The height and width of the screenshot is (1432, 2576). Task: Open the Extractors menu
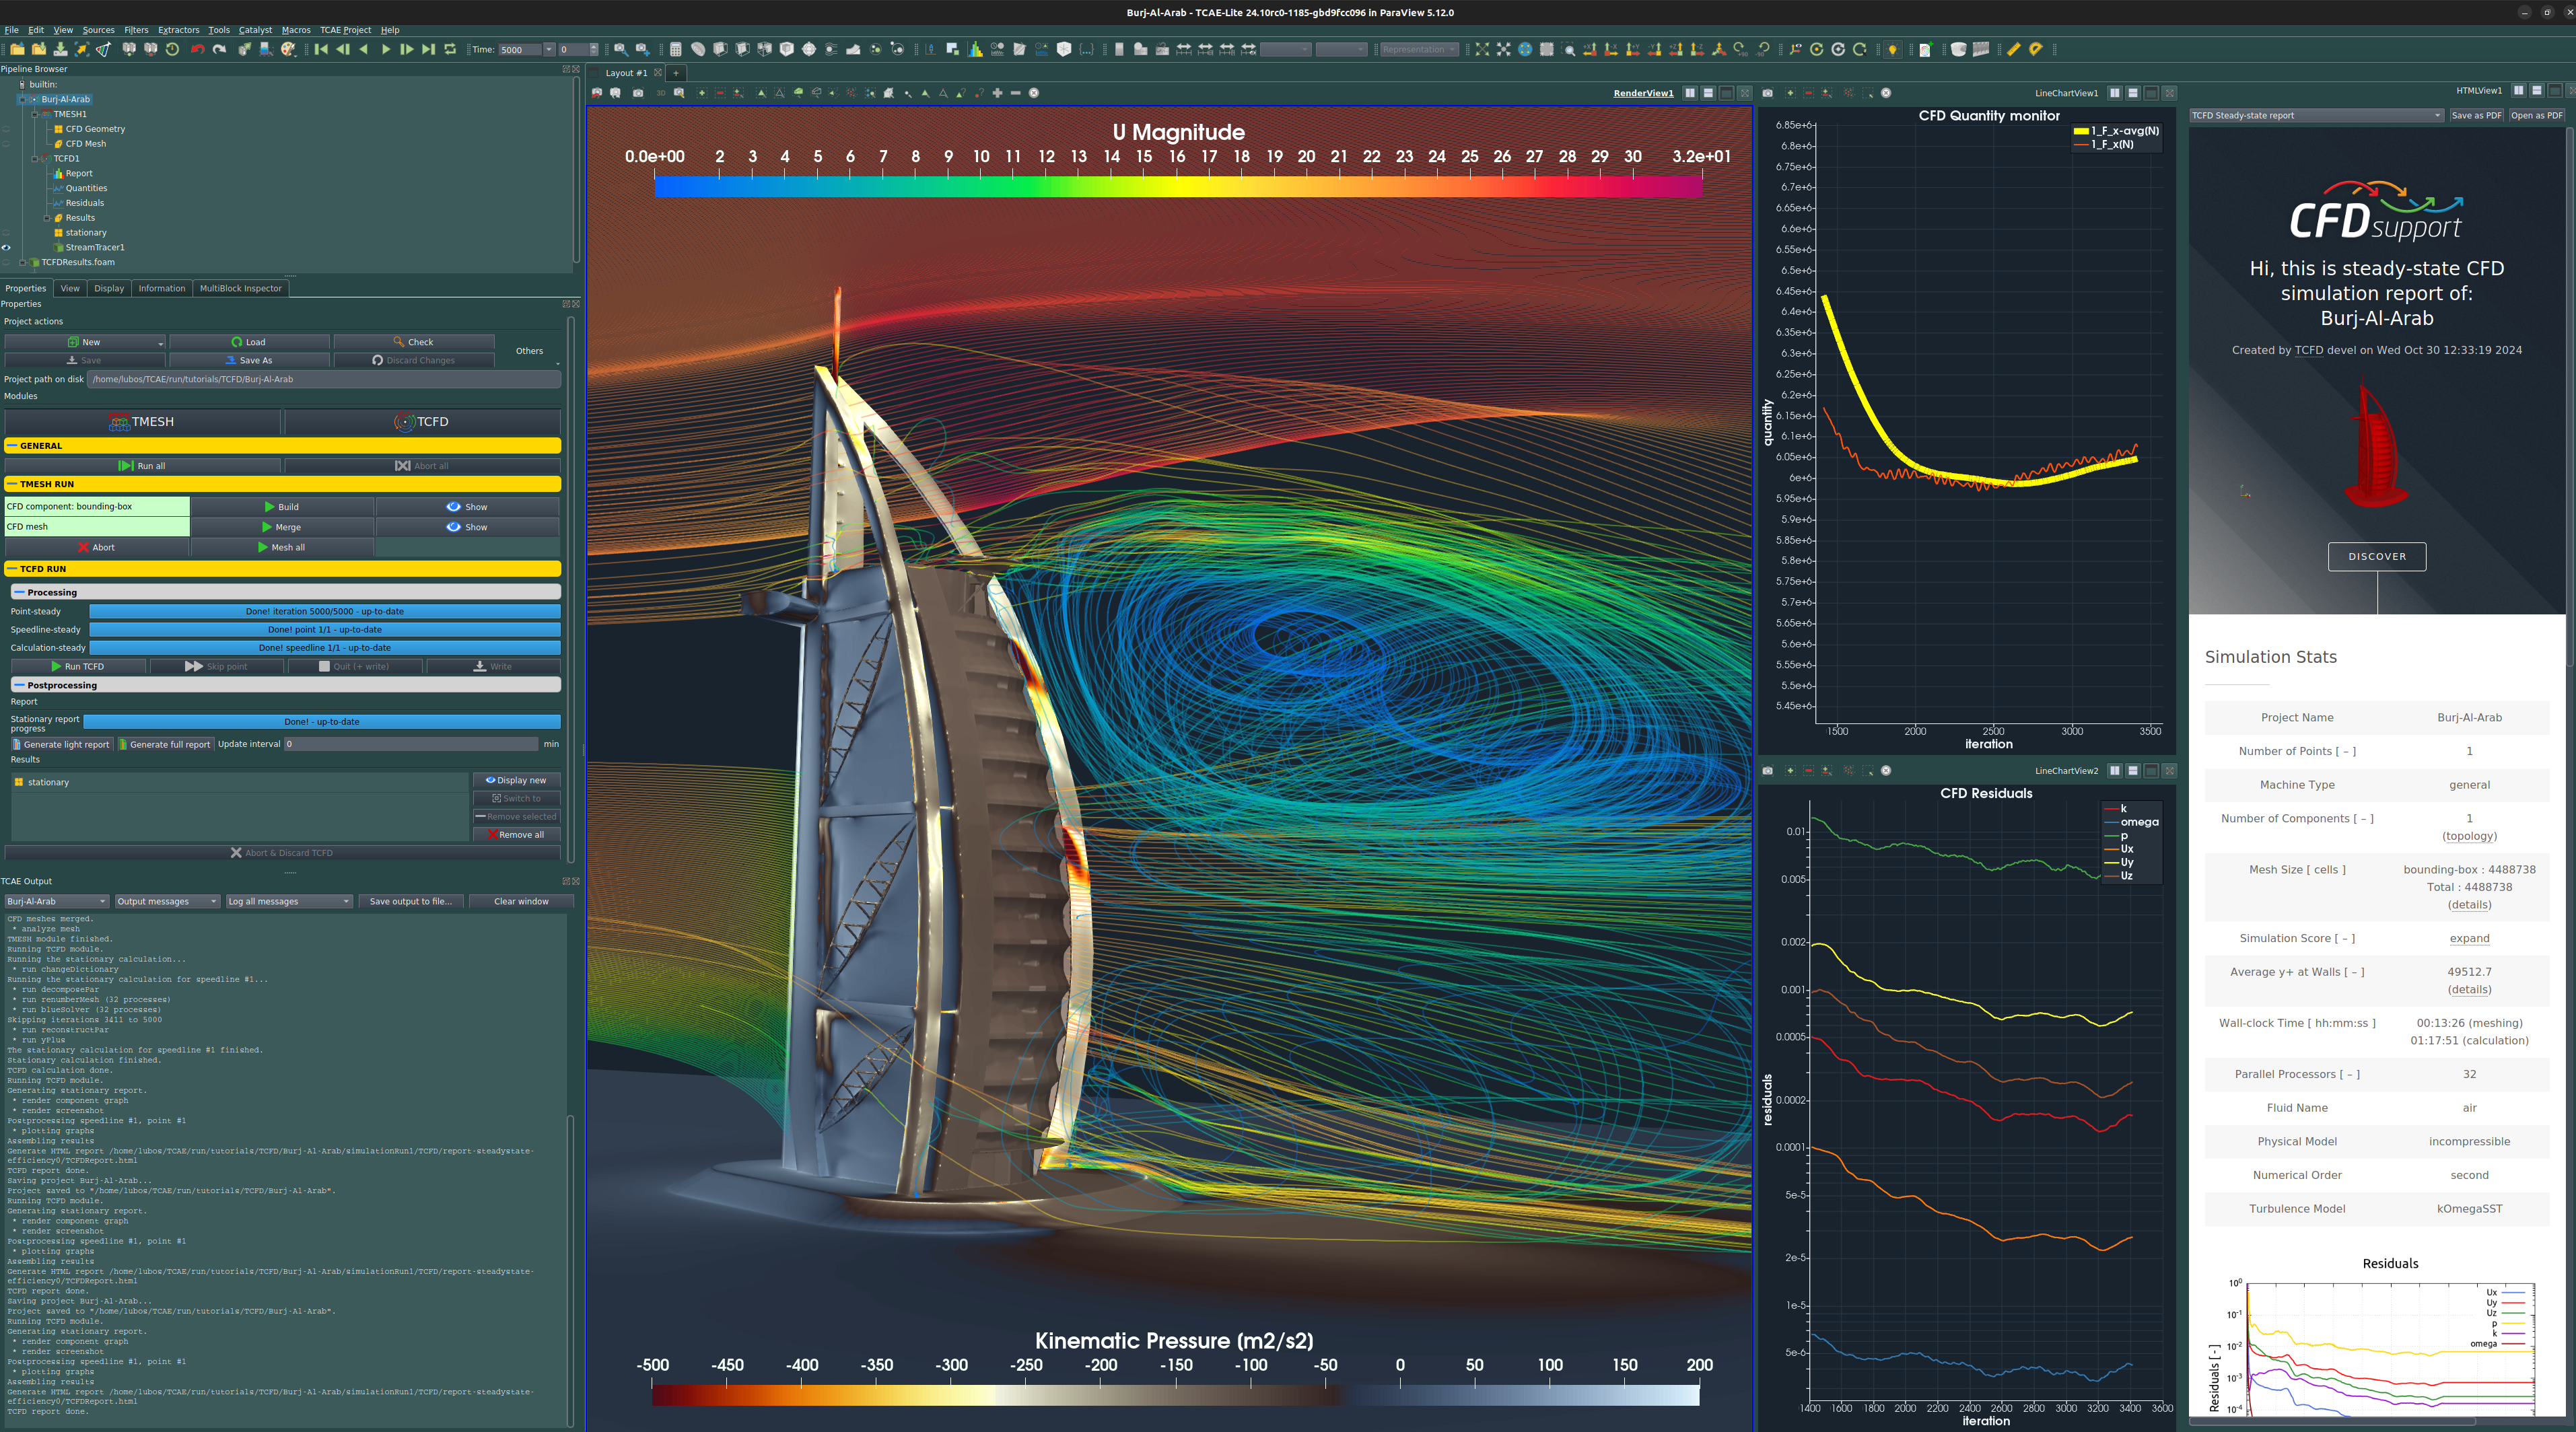tap(178, 30)
